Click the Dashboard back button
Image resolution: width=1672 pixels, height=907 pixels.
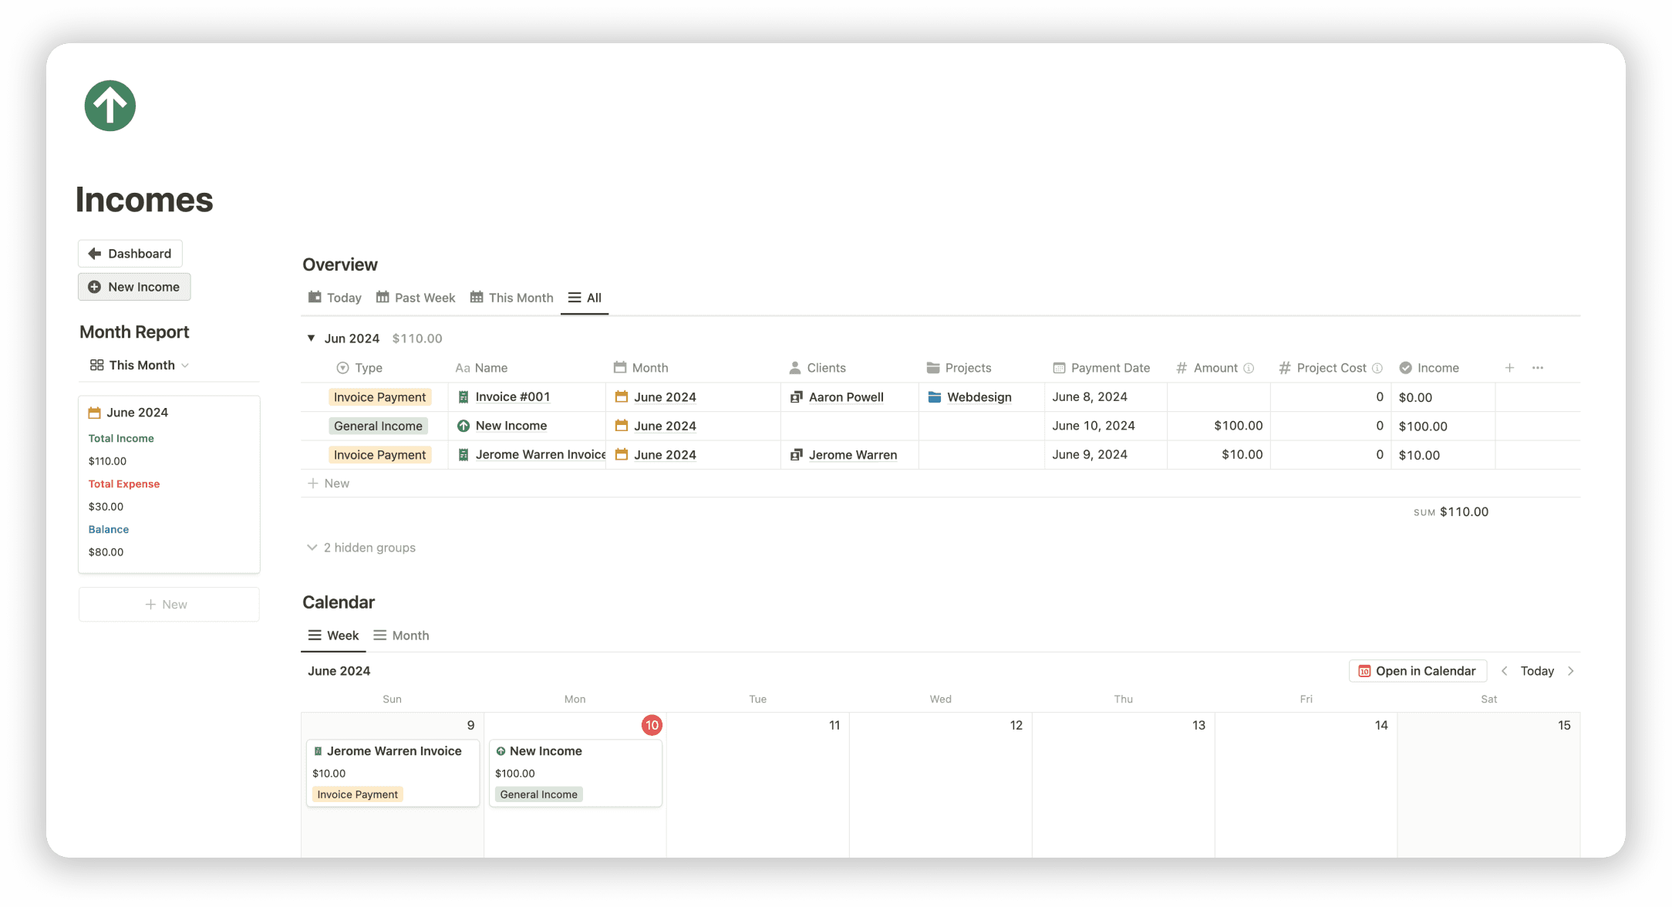point(130,254)
